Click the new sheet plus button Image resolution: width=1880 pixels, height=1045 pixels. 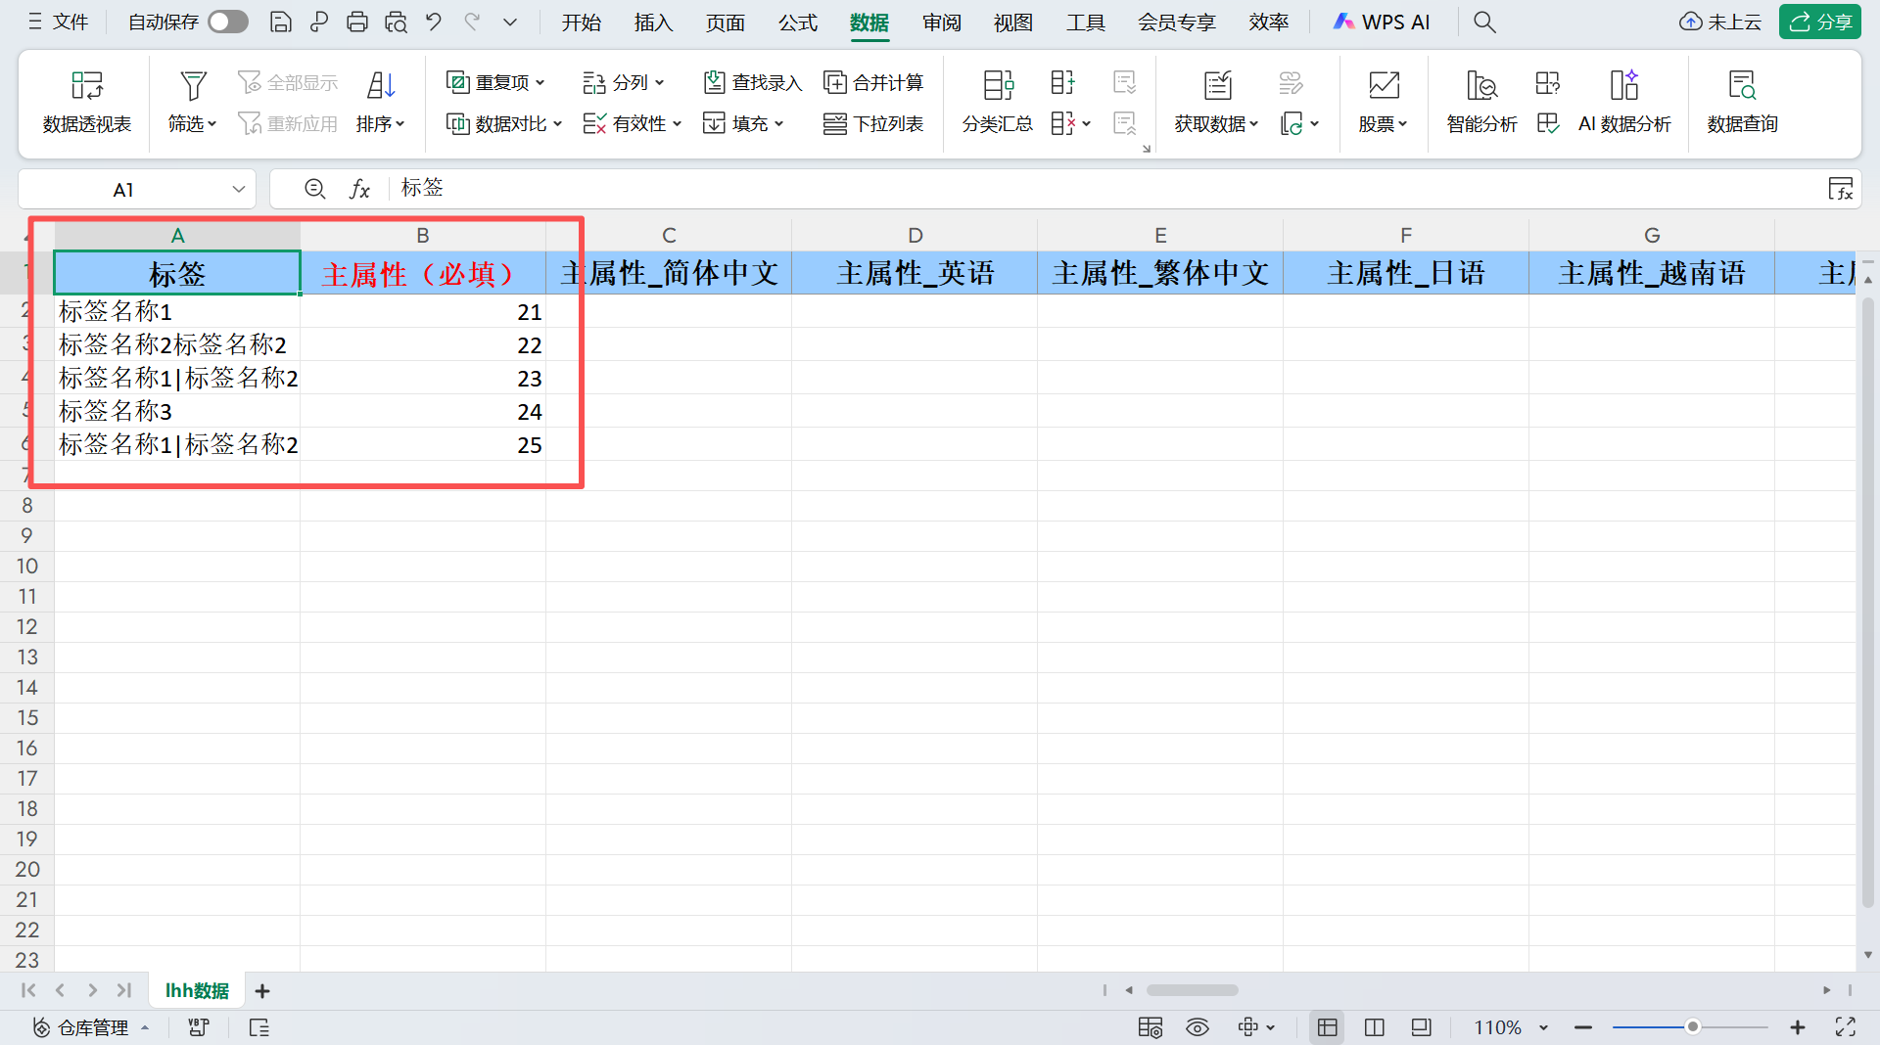coord(261,990)
